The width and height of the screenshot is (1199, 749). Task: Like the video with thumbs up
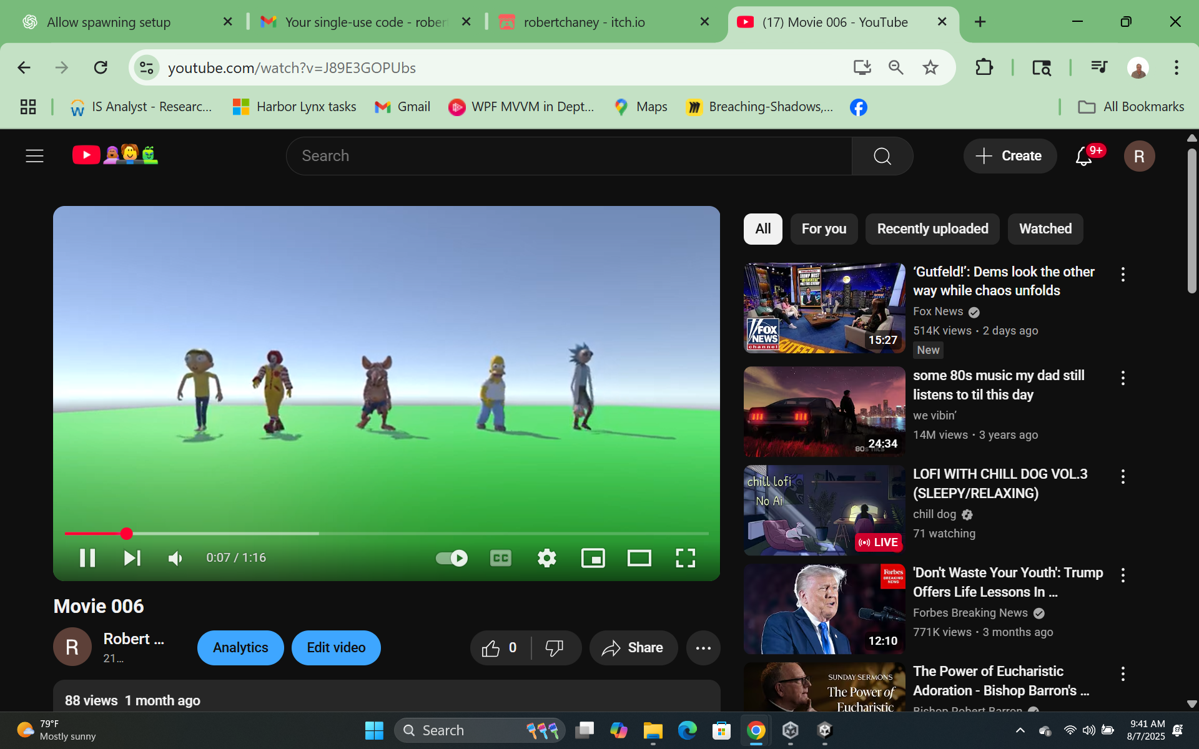pos(500,648)
